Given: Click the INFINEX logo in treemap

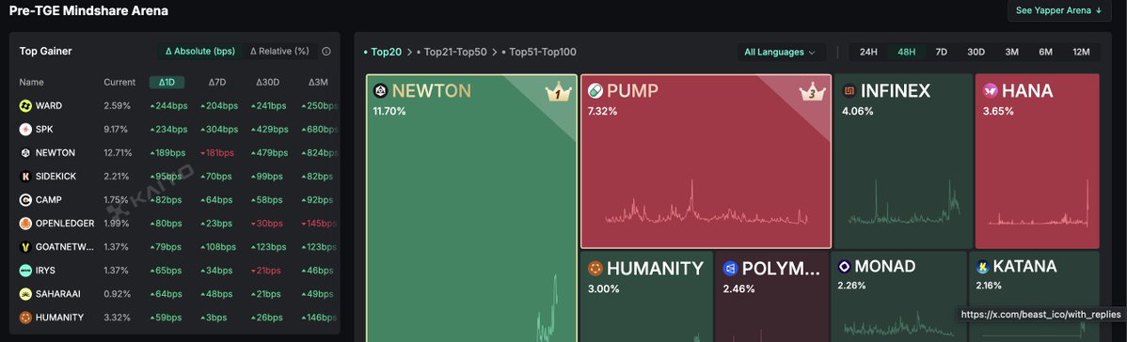Looking at the screenshot, I should (849, 90).
